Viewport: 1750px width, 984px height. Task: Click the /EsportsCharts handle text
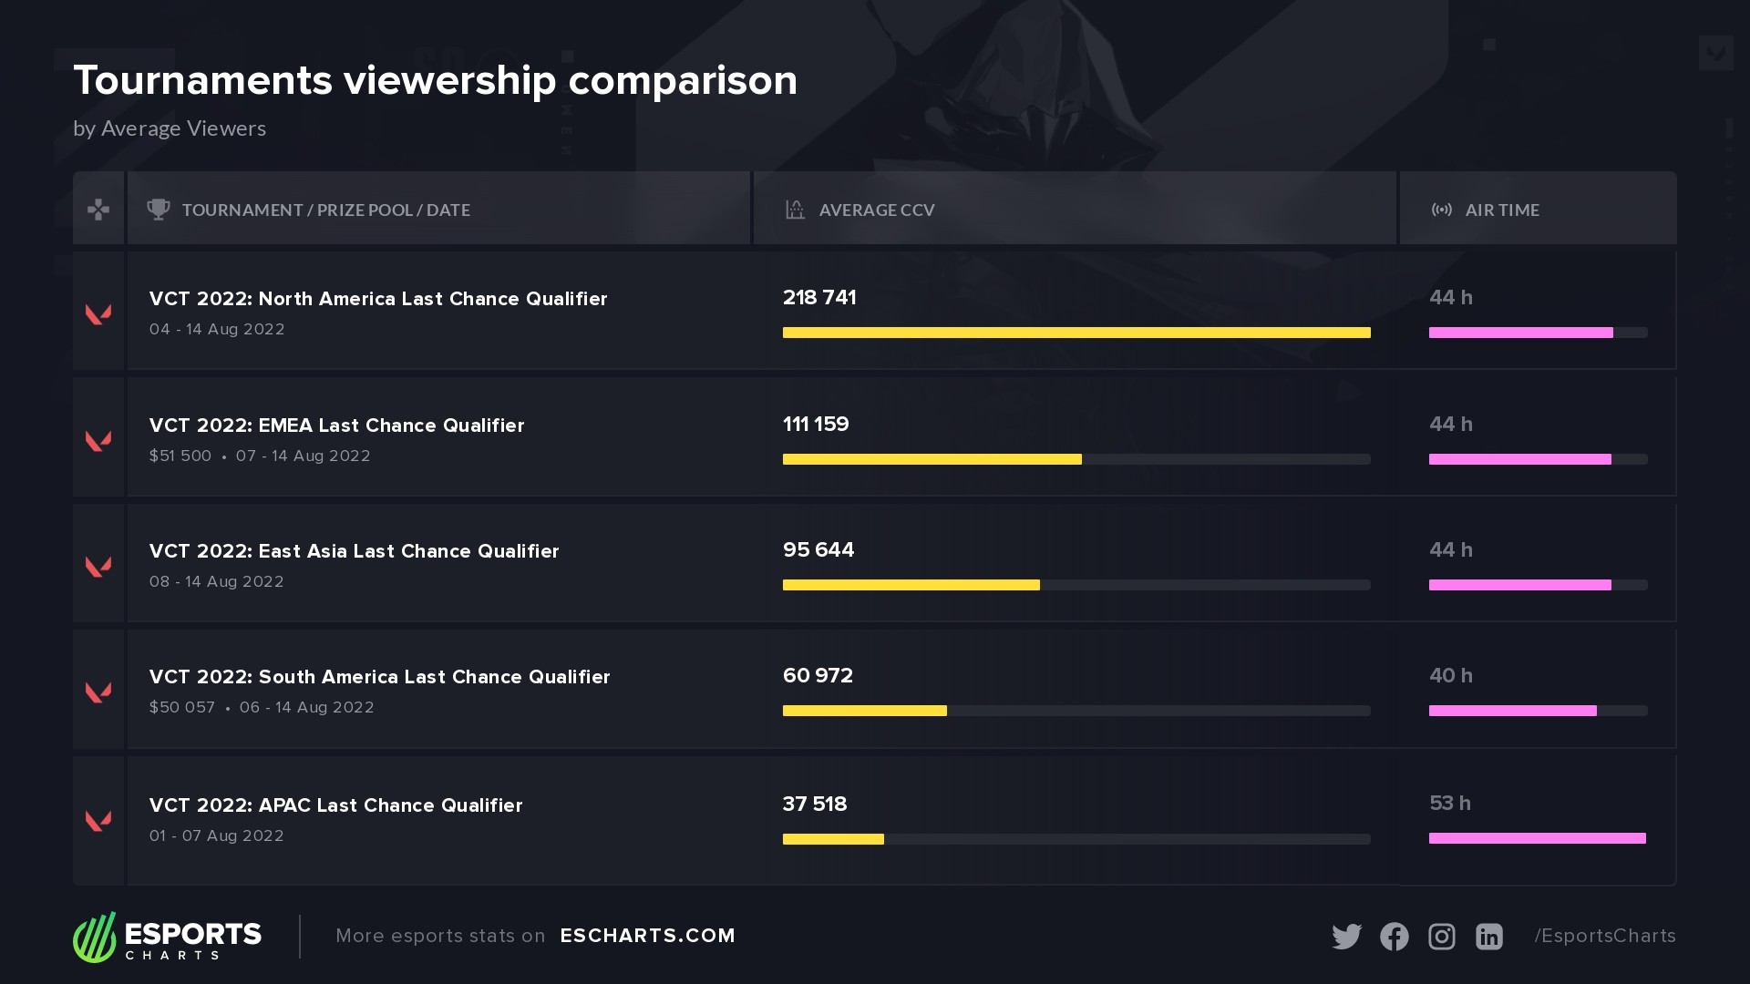(1604, 936)
